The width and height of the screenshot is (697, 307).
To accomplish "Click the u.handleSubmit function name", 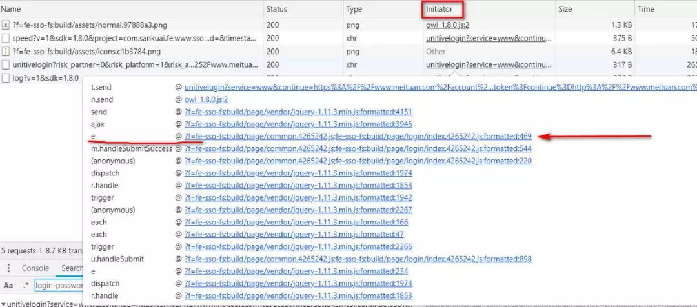I will tap(117, 259).
